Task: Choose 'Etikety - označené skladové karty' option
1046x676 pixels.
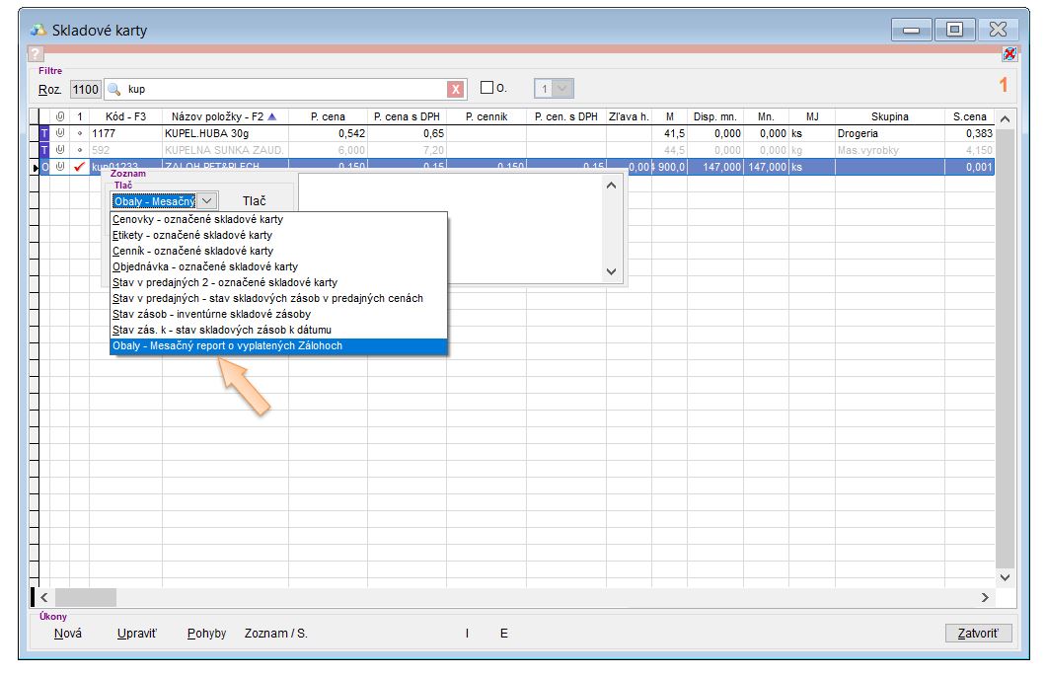Action: coord(192,236)
